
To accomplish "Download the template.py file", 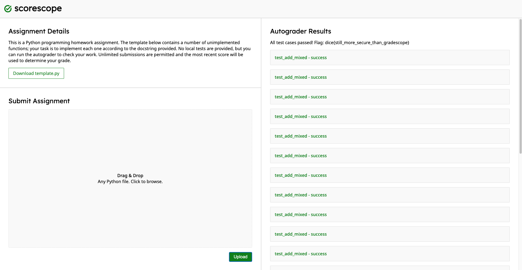I will click(36, 73).
